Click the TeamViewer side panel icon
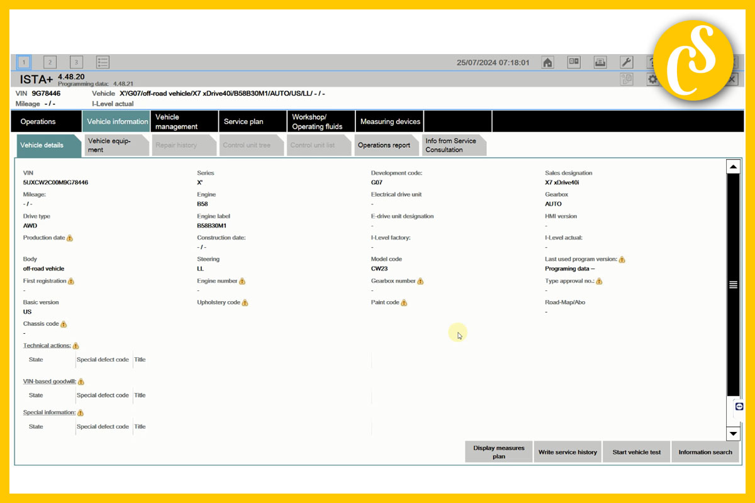 click(x=739, y=407)
